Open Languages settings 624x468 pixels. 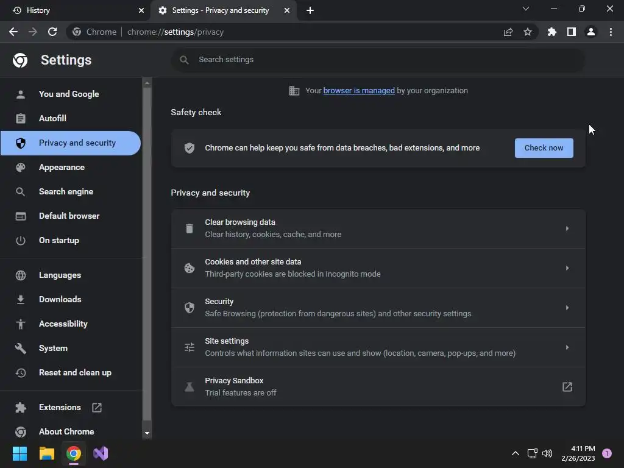click(71, 275)
